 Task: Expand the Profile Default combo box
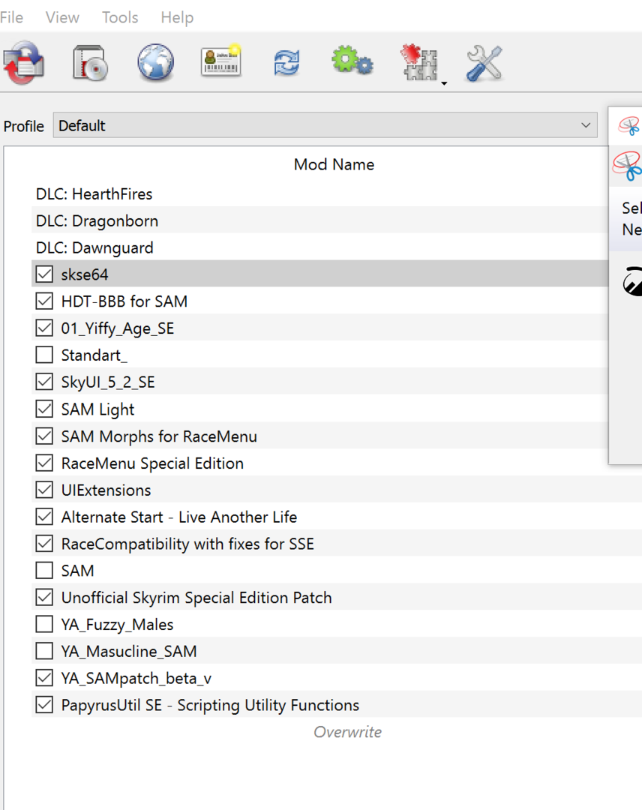pyautogui.click(x=325, y=125)
